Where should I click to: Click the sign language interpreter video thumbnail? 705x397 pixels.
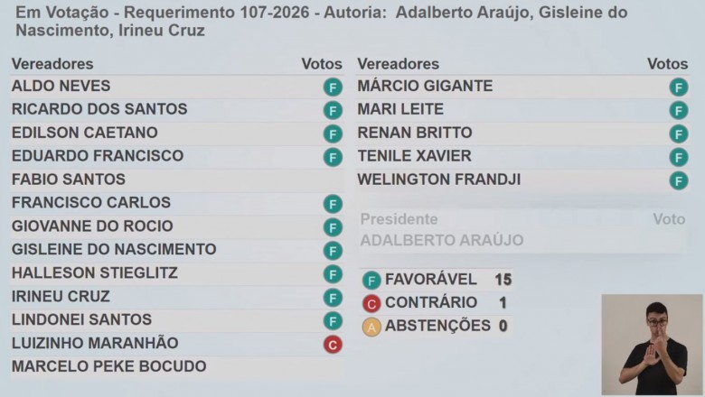[x=652, y=344]
